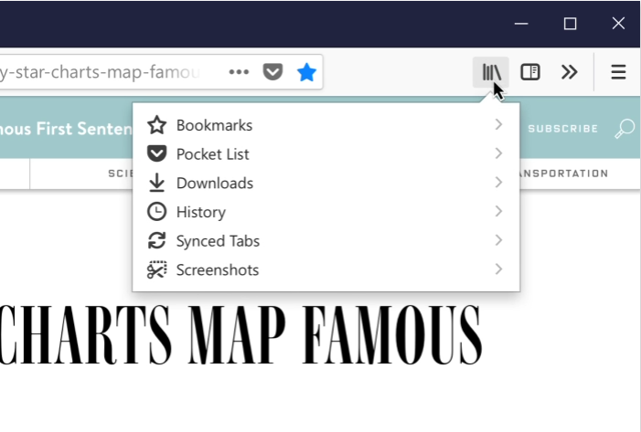Viewport: 641px width, 432px height.
Task: Choose Downloads from the Library menu
Action: (214, 184)
